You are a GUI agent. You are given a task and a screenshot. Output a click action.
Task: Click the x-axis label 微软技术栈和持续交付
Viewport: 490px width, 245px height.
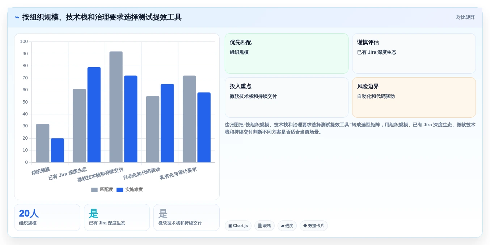[100, 175]
